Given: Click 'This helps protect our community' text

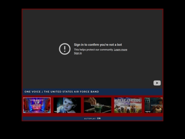Looking at the screenshot, I should (x=94, y=50).
